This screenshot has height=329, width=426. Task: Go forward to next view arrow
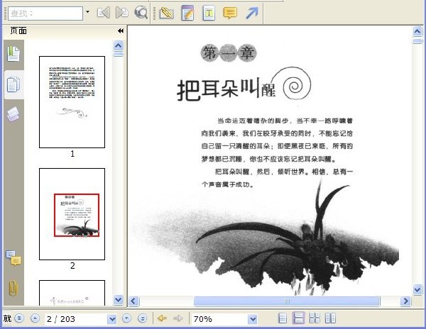(178, 318)
